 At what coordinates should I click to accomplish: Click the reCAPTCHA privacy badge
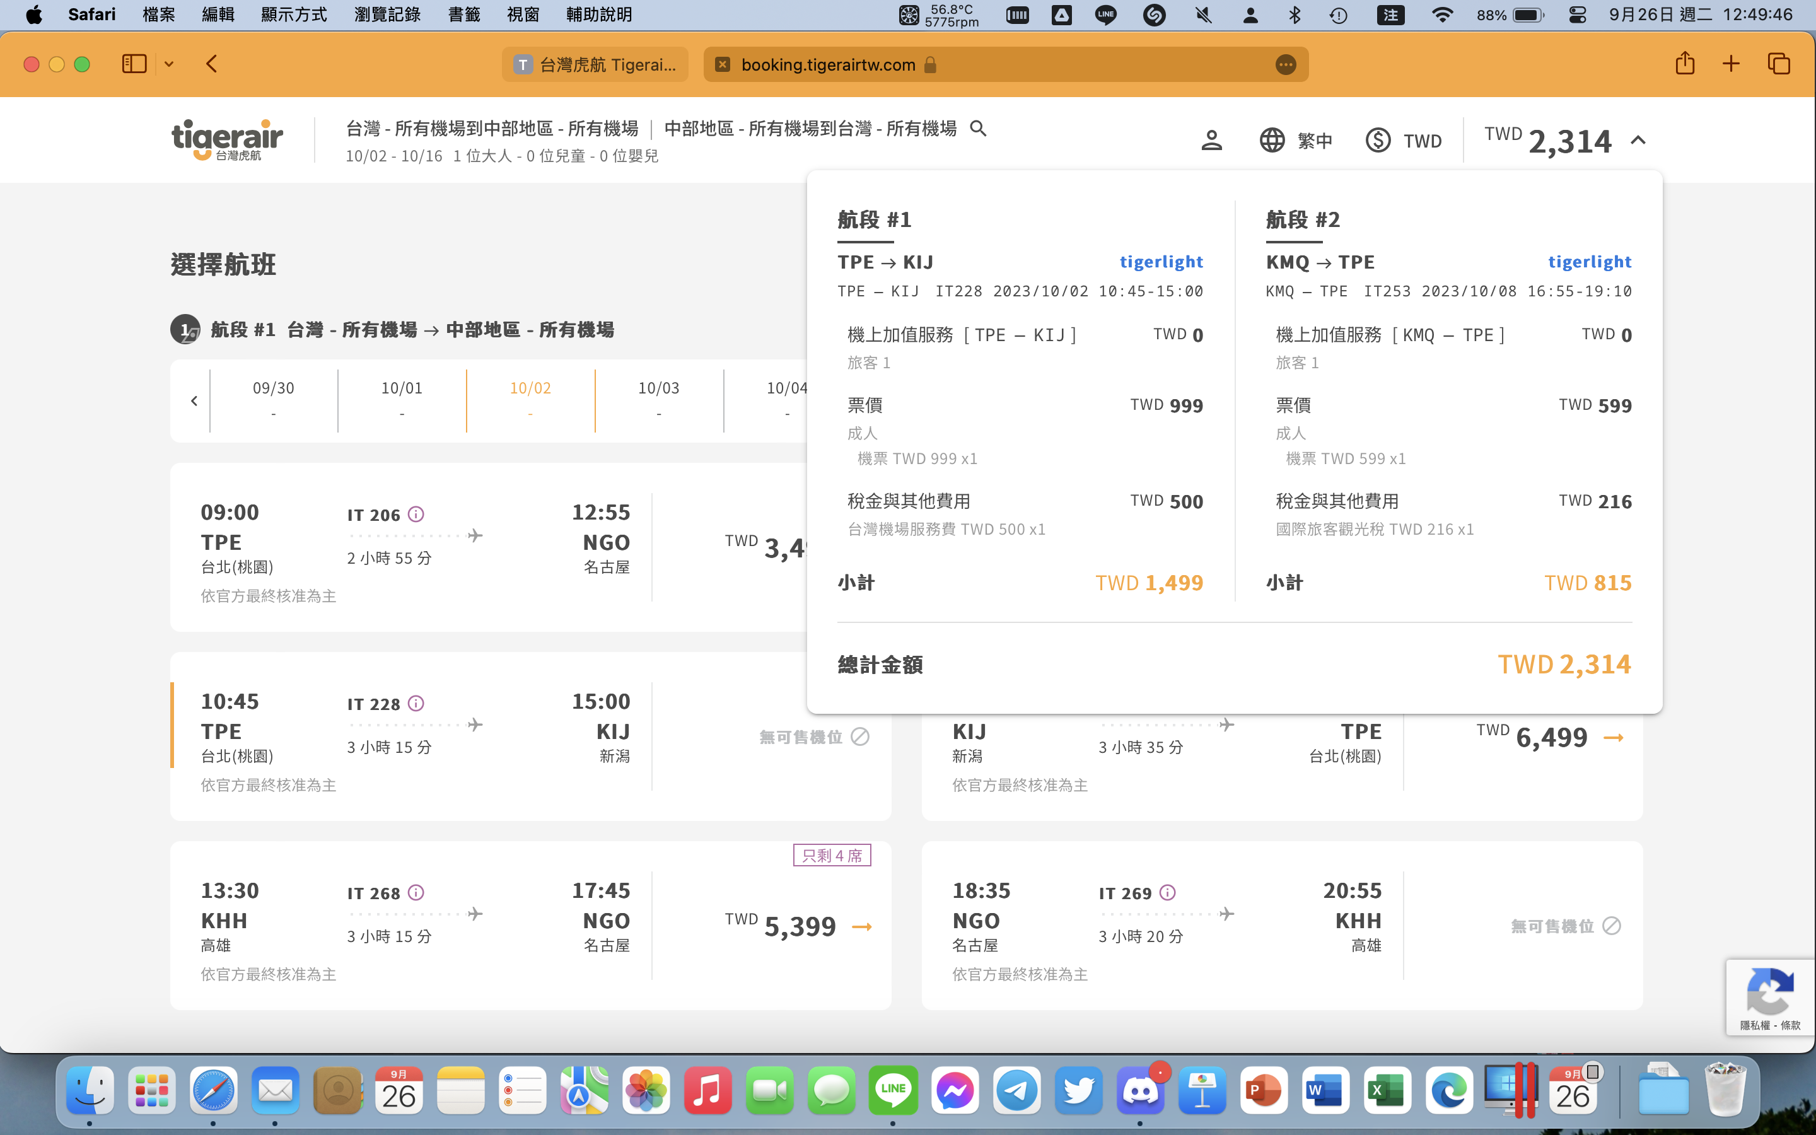1770,997
